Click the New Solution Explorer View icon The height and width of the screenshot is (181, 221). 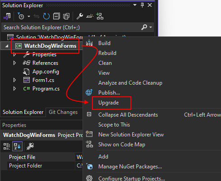click(x=89, y=134)
